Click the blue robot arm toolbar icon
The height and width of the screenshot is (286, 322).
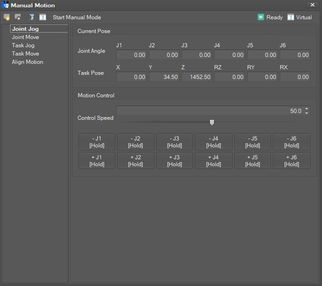pyautogui.click(x=32, y=17)
